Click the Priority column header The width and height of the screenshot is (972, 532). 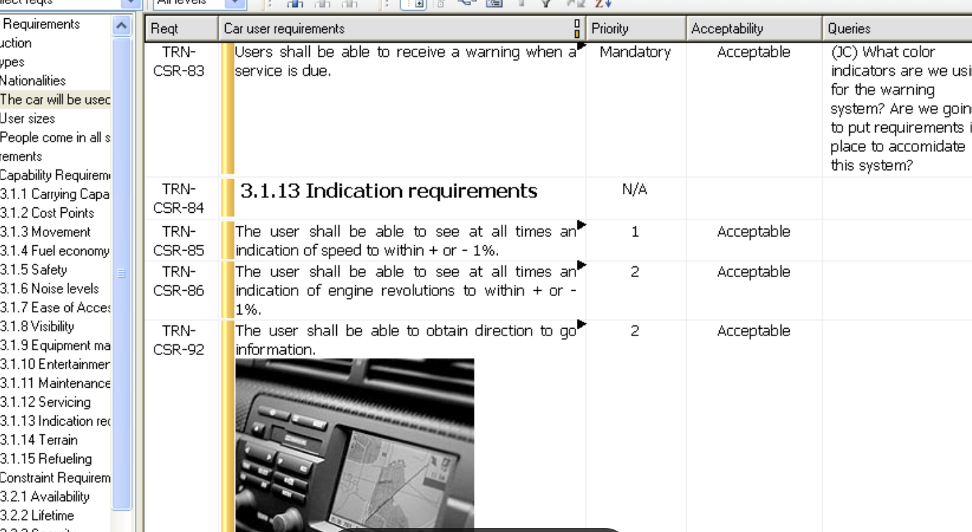click(x=636, y=28)
